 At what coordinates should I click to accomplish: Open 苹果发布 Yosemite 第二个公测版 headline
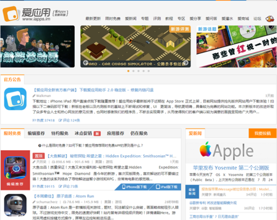coord(231,168)
